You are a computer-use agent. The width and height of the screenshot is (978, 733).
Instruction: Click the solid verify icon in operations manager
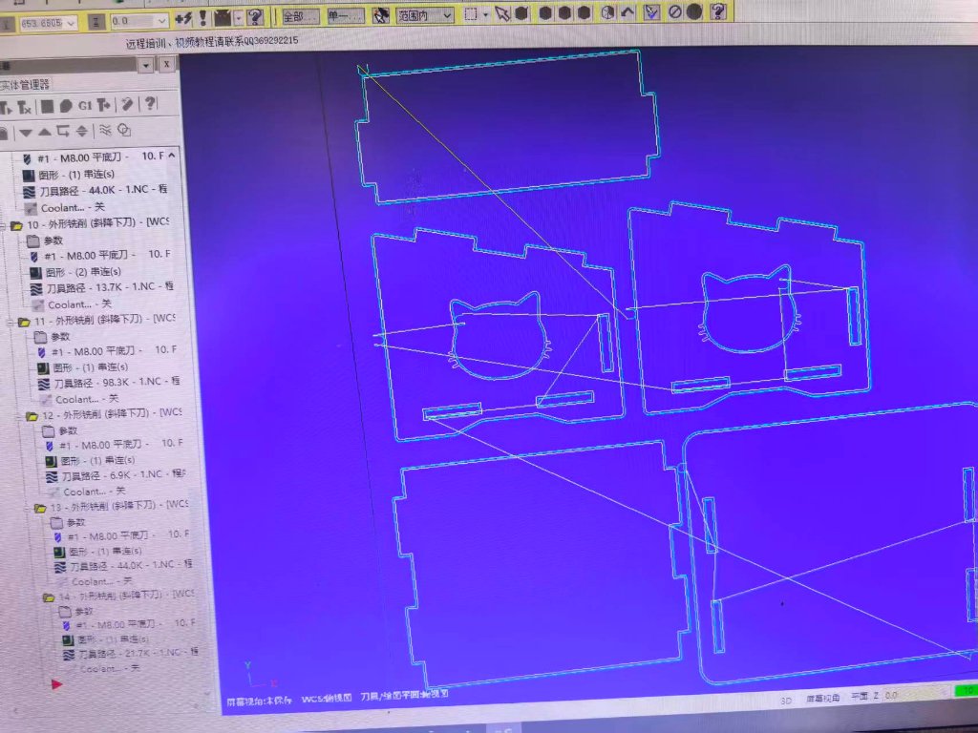click(x=66, y=106)
